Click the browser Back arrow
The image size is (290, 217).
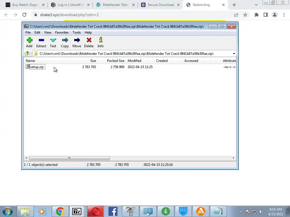[6, 15]
